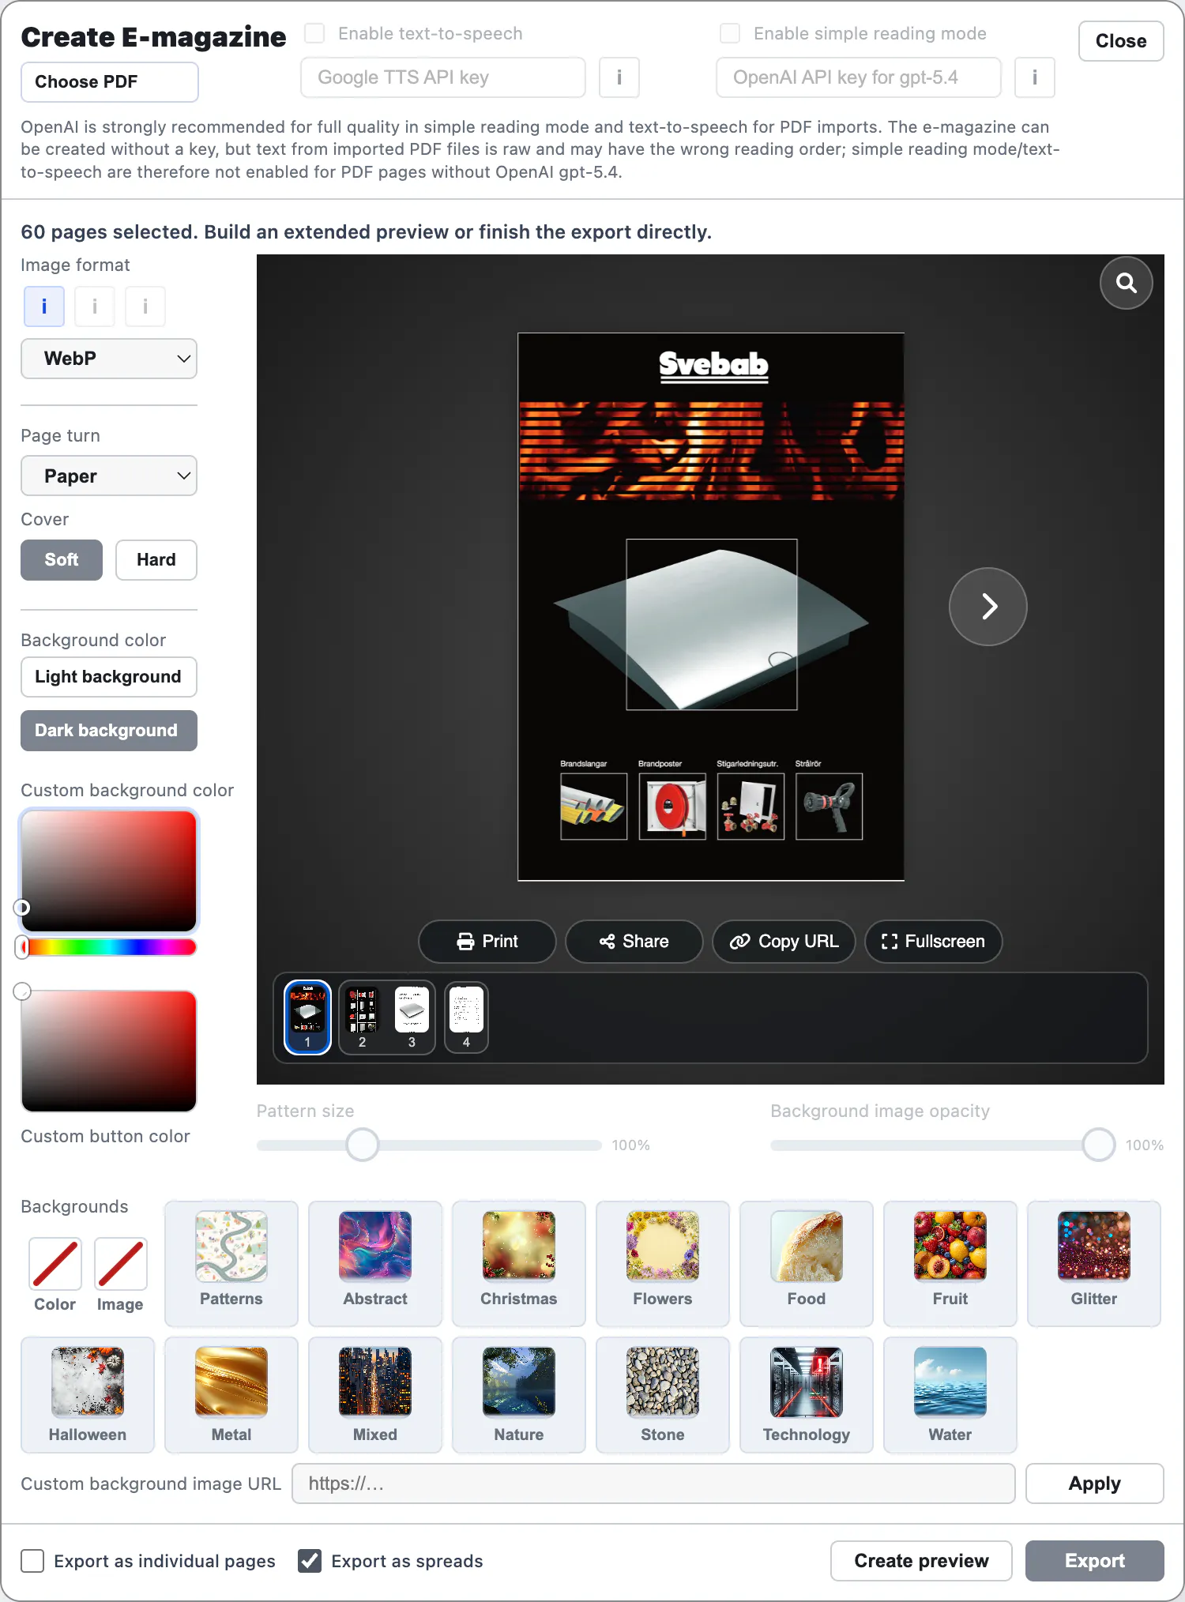Image resolution: width=1185 pixels, height=1602 pixels.
Task: Choose the Stone background category
Action: 663,1395
